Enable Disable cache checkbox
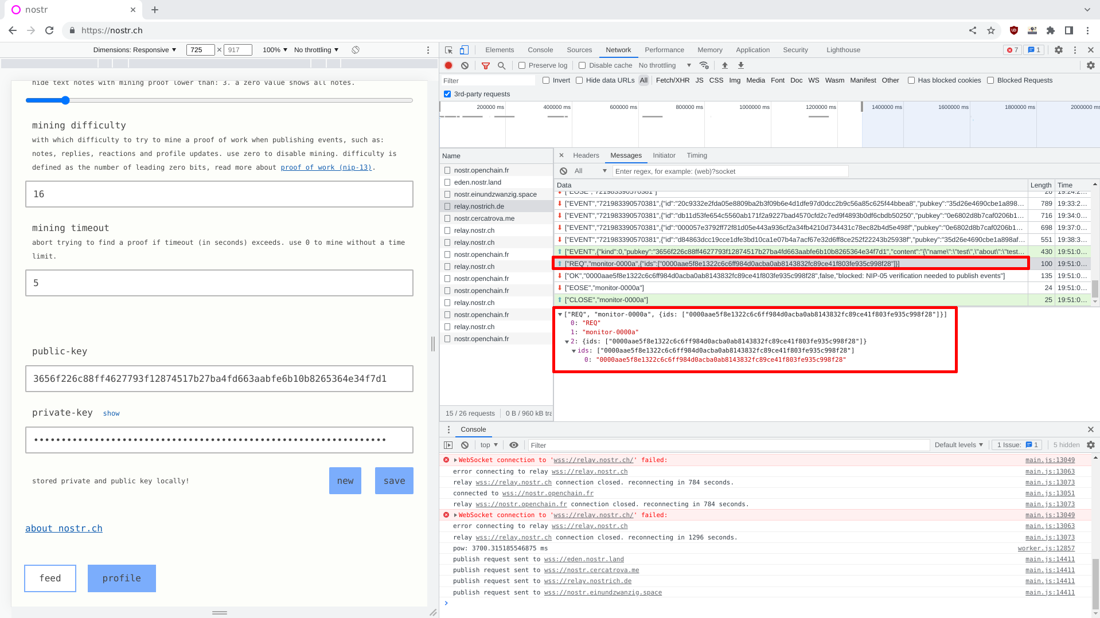Viewport: 1100px width, 618px height. 582,65
